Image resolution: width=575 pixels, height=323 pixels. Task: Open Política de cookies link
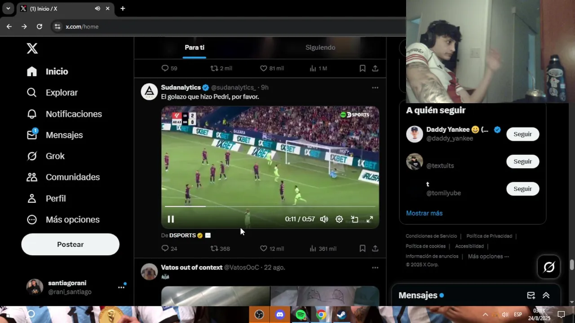(425, 246)
